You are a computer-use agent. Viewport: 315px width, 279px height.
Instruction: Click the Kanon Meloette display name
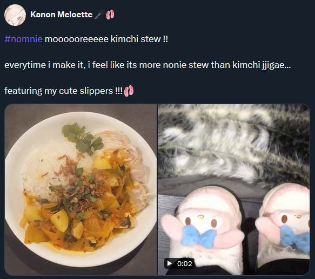pos(61,15)
